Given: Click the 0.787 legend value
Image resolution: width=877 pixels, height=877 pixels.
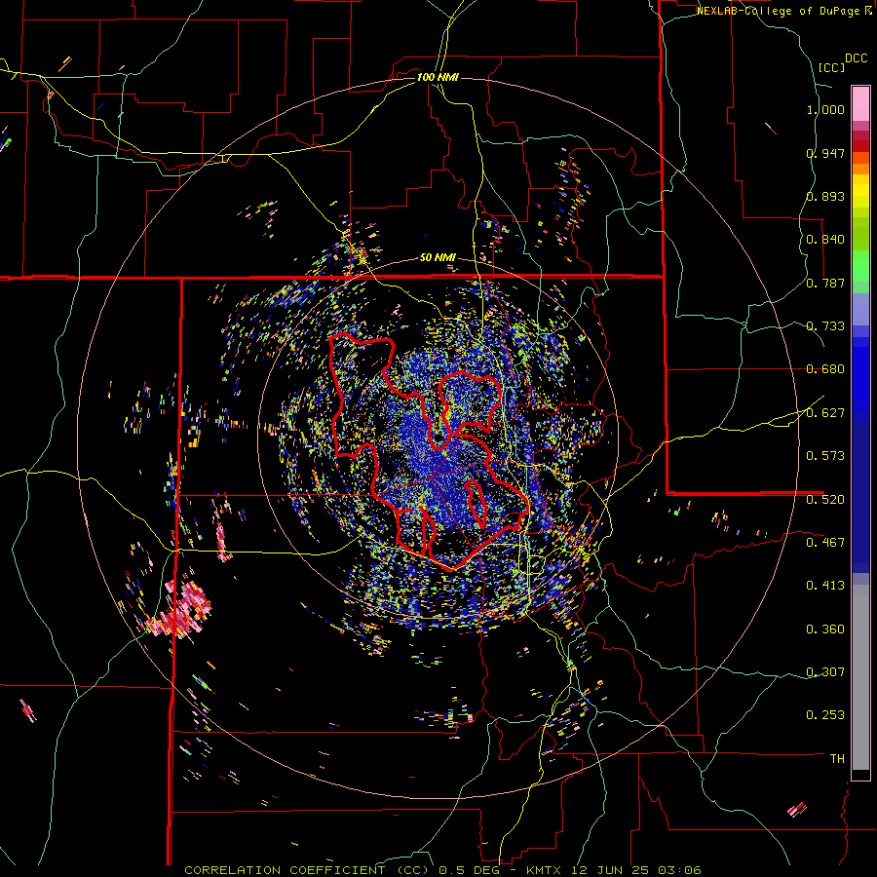Looking at the screenshot, I should pyautogui.click(x=825, y=283).
